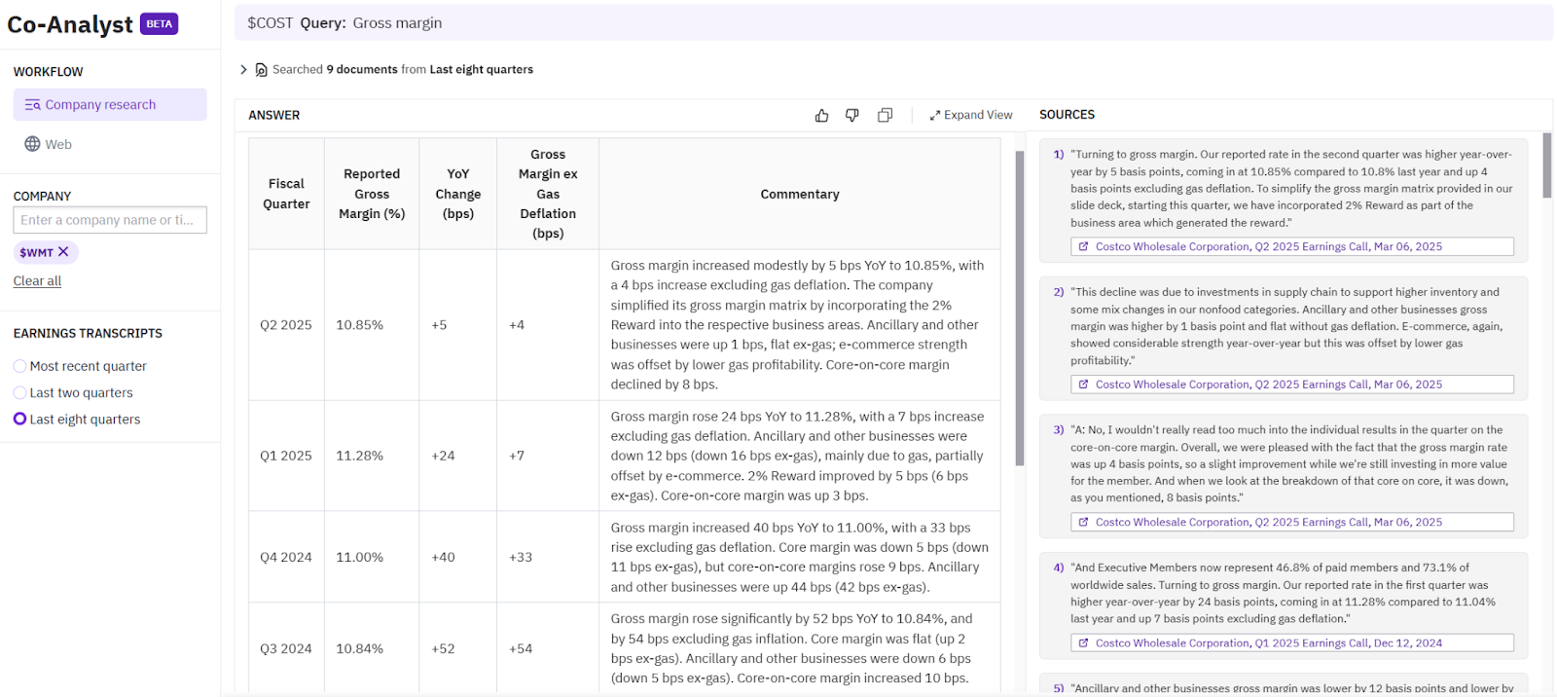Select Last two quarters option

point(19,392)
